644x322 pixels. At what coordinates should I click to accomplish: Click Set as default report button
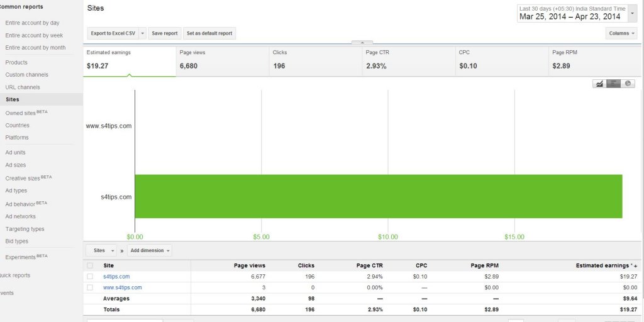tap(209, 33)
